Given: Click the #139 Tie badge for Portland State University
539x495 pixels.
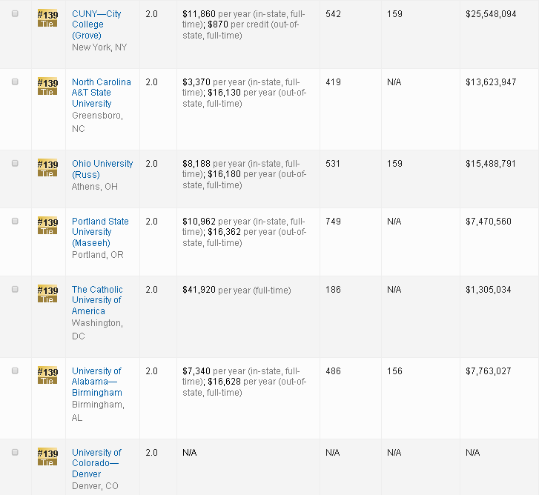Looking at the screenshot, I should [47, 226].
